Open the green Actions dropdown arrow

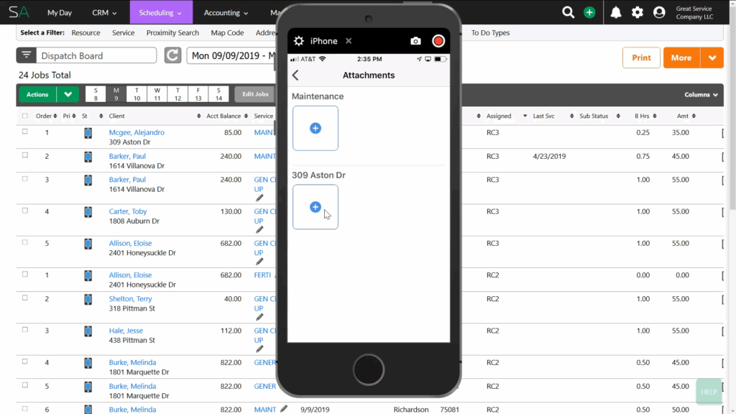coord(68,94)
